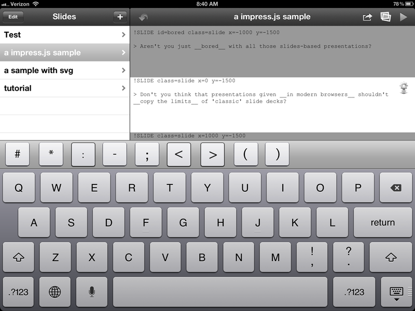Image resolution: width=415 pixels, height=311 pixels.
Task: Tap the left shift key
Action: (x=19, y=257)
